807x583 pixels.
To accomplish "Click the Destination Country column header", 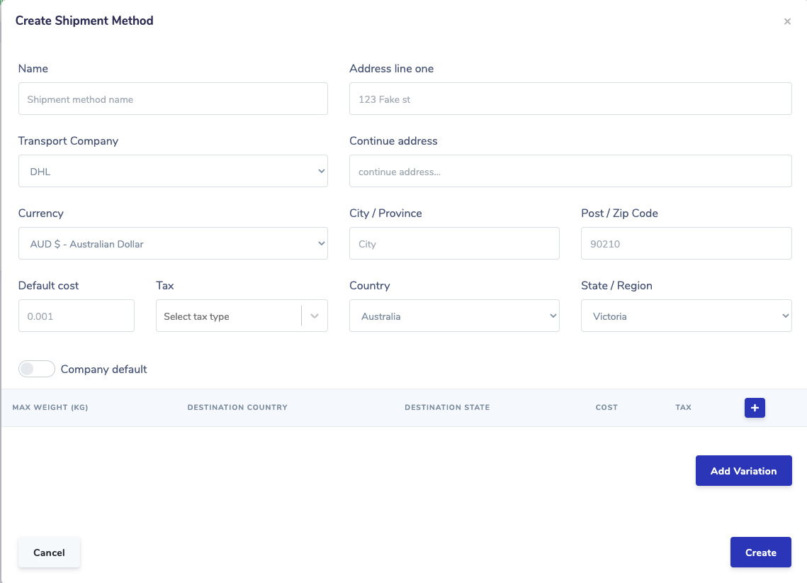I will coord(237,408).
